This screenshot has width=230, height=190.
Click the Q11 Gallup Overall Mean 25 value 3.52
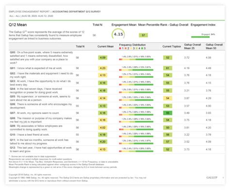coord(187,142)
